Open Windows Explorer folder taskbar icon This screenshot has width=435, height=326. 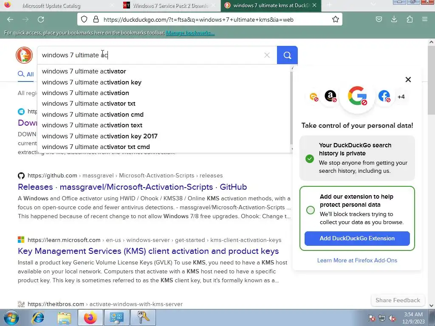point(64,318)
